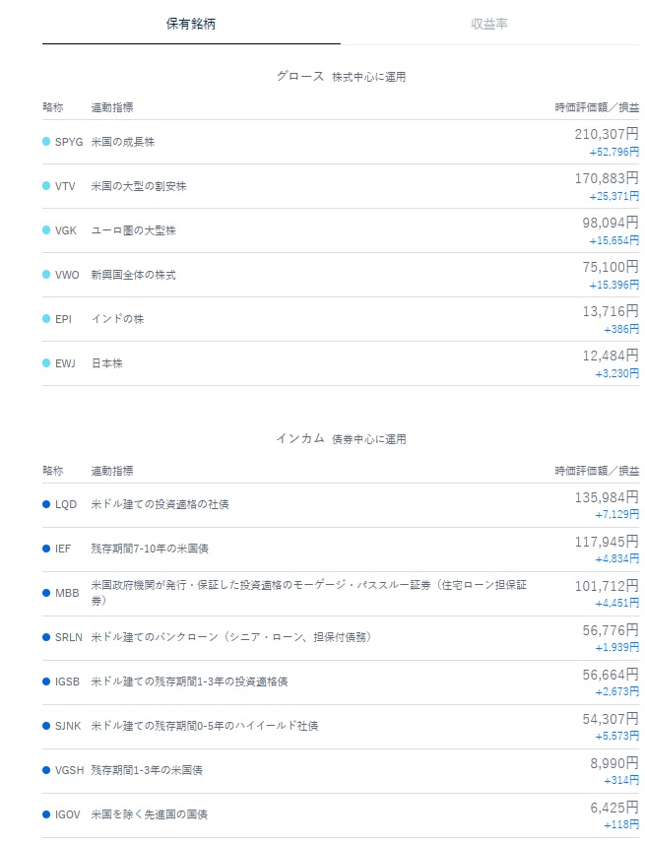Click the グロース section heading
This screenshot has height=843, width=645.
click(300, 76)
